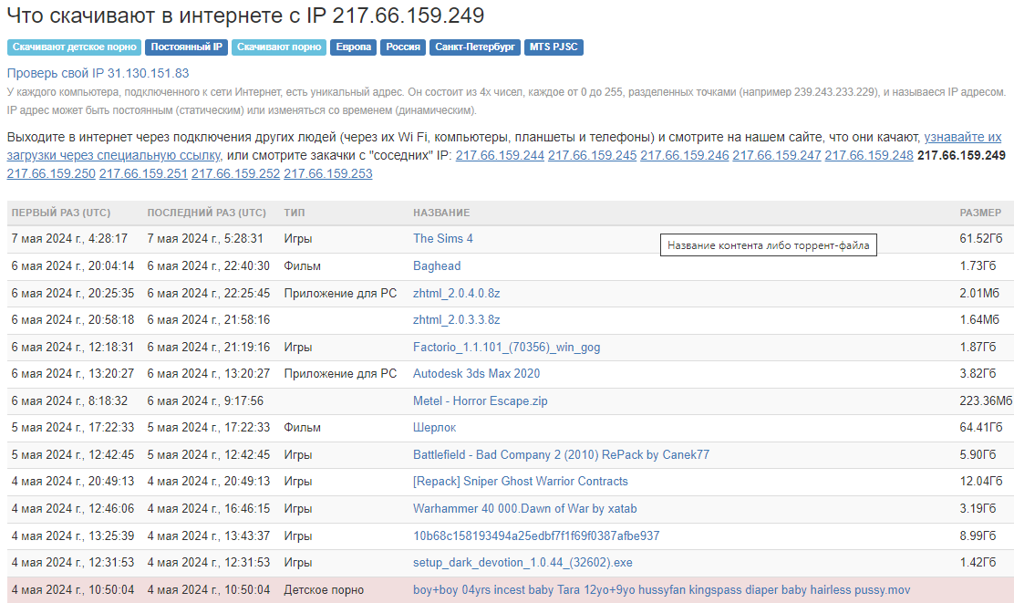
Task: Open the Шерлок film entry
Action: pos(435,428)
